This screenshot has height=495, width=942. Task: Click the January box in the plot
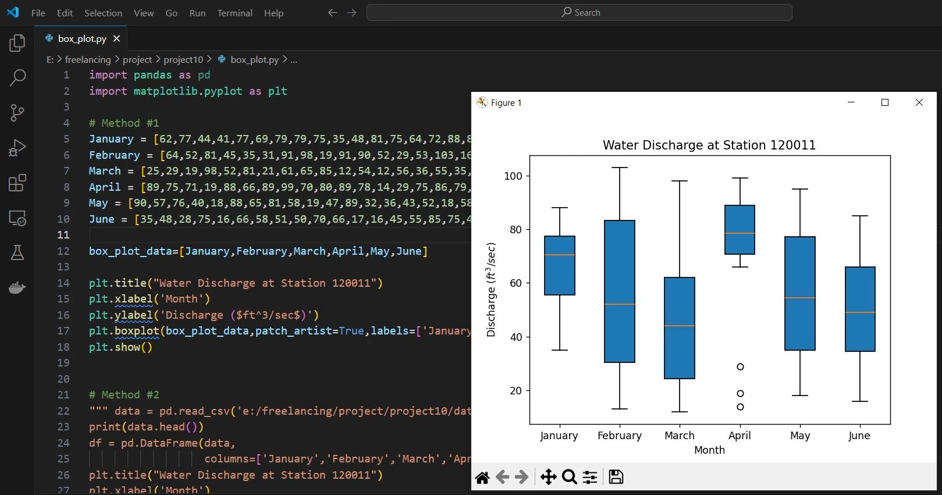point(560,265)
